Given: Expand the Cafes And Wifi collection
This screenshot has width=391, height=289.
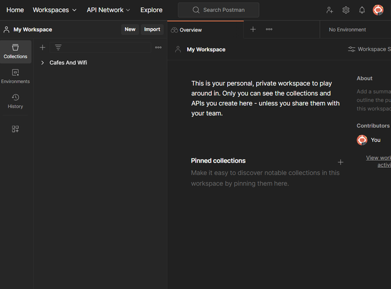Looking at the screenshot, I should coord(43,63).
